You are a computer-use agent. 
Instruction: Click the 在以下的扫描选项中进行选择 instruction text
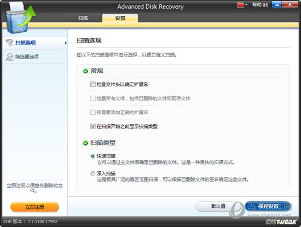point(126,55)
